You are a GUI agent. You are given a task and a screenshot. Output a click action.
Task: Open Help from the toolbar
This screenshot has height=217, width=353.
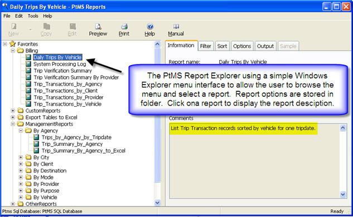[x=149, y=29]
